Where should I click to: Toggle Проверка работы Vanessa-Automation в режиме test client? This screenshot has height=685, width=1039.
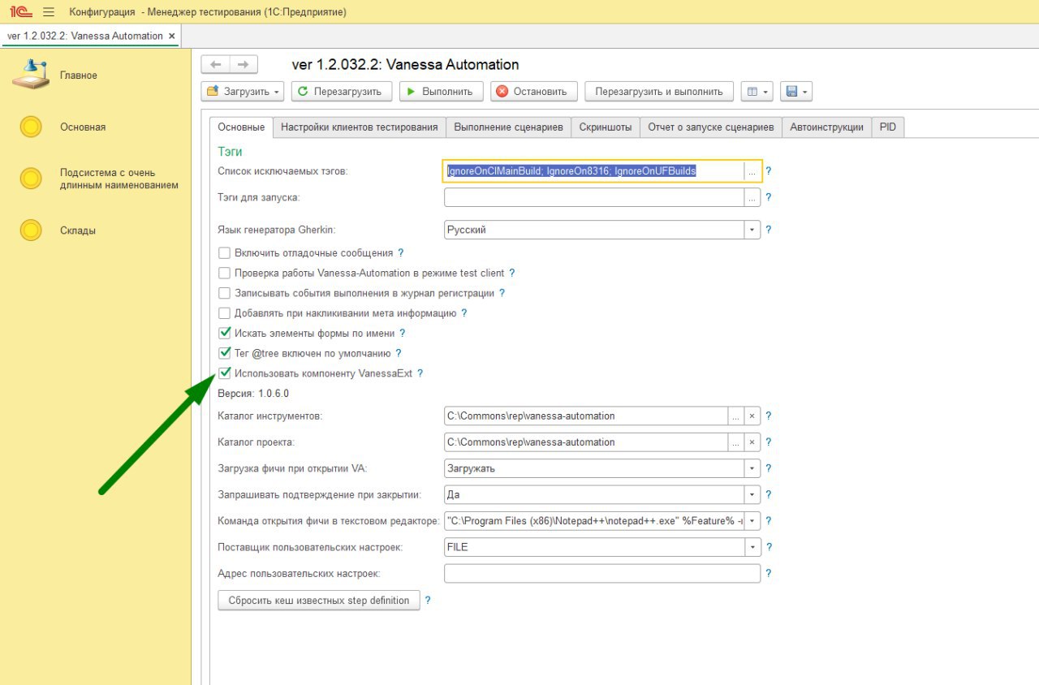225,274
